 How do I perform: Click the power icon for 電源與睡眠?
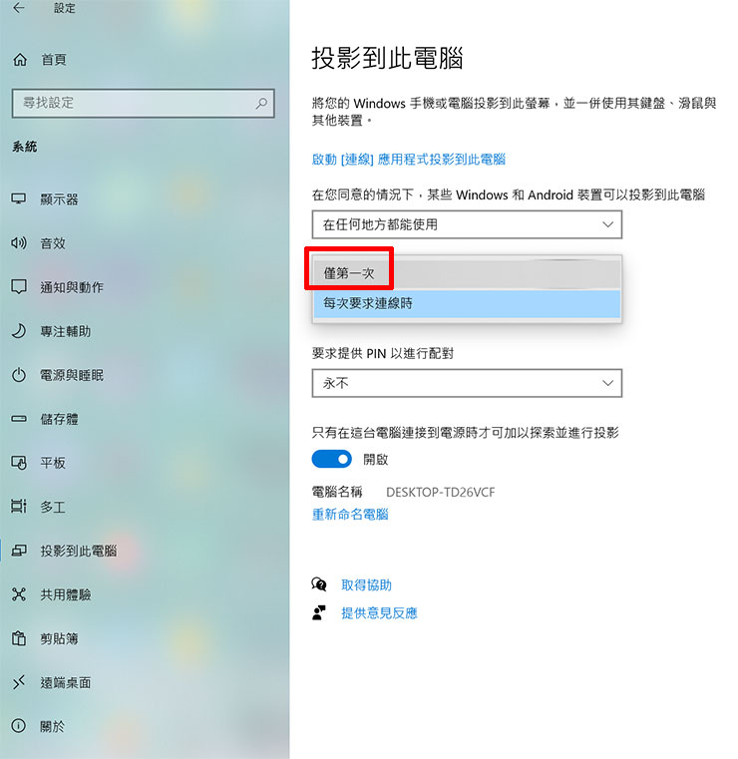pyautogui.click(x=19, y=375)
